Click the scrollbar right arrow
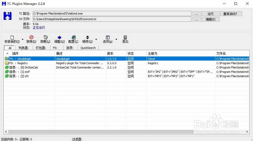Image resolution: width=253 pixels, height=141 pixels. tap(247, 132)
